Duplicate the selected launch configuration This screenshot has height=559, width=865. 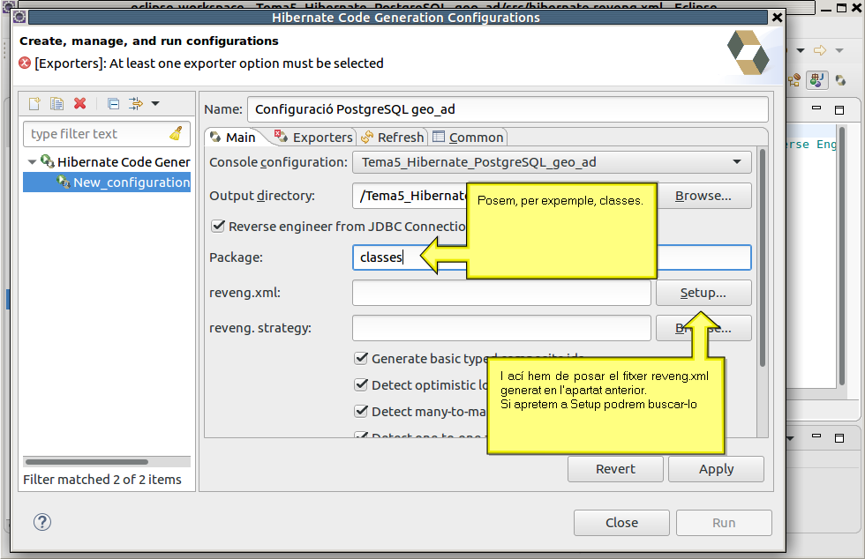[56, 104]
